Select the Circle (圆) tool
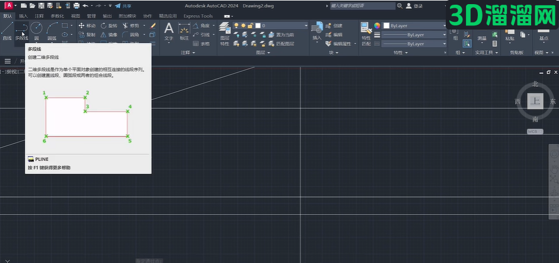559x263 pixels. [36, 31]
